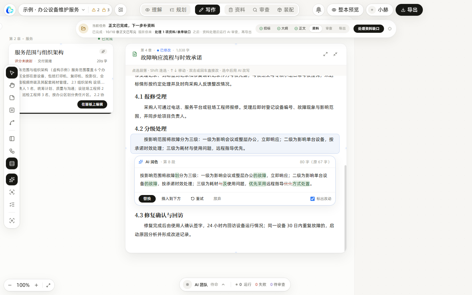This screenshot has height=295, width=472.
Task: Click the stacked rows list view icon
Action: pyautogui.click(x=12, y=164)
